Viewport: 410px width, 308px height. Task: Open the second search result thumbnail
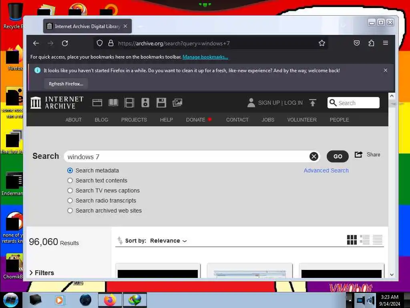point(250,271)
